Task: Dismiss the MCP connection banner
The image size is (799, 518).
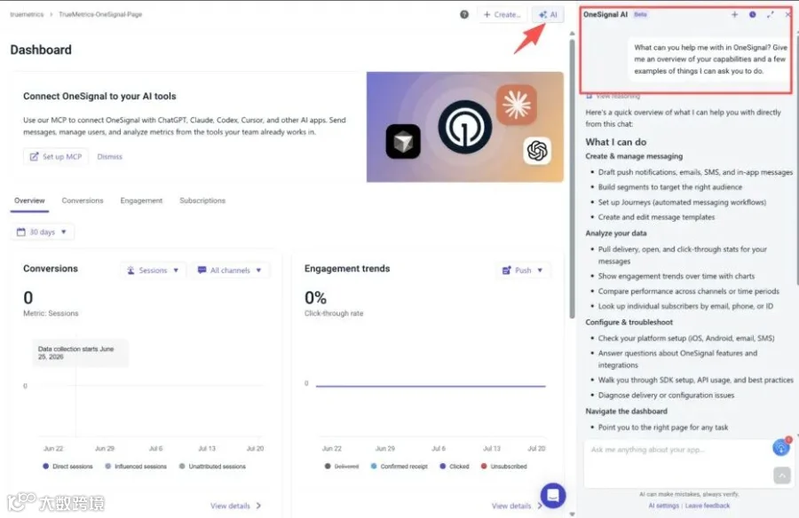Action: click(x=109, y=156)
